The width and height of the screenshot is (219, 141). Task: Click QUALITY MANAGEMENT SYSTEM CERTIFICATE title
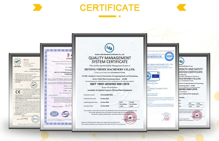click(x=110, y=60)
